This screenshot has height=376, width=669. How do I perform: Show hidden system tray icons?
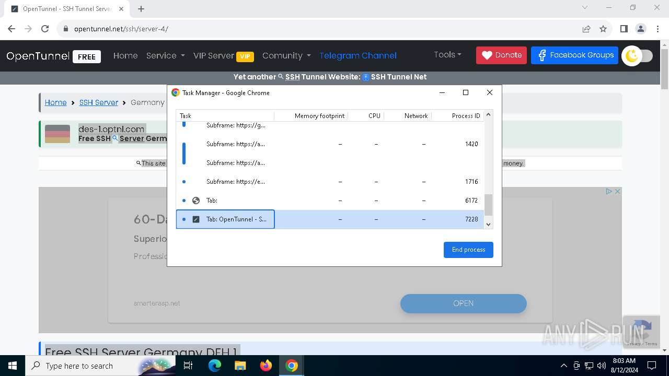(563, 366)
